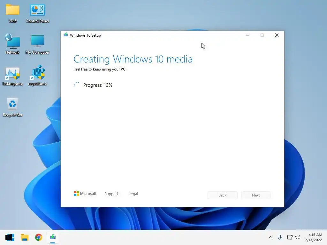This screenshot has width=327, height=245.
Task: Click the Progress: 13% text
Action: 98,85
